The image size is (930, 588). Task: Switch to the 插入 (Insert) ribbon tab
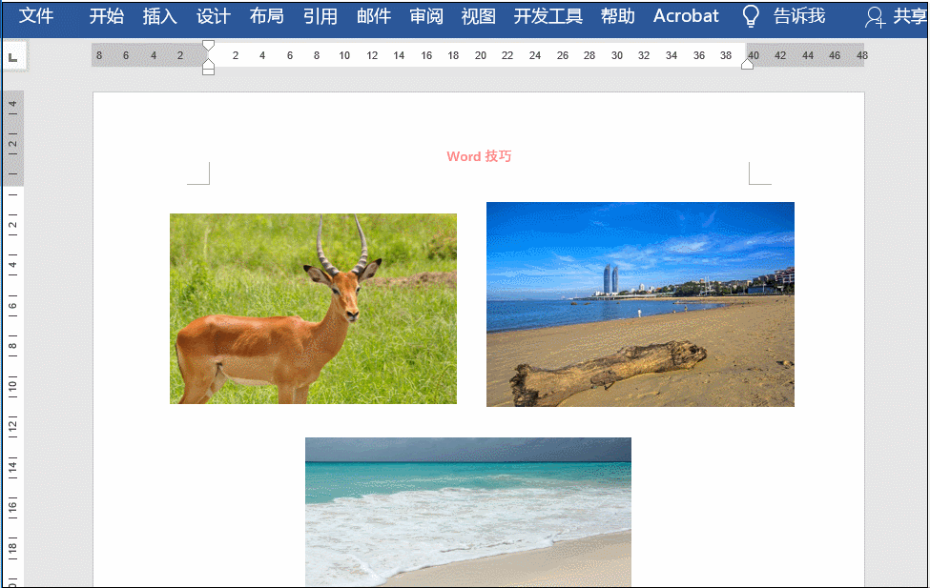pos(159,15)
